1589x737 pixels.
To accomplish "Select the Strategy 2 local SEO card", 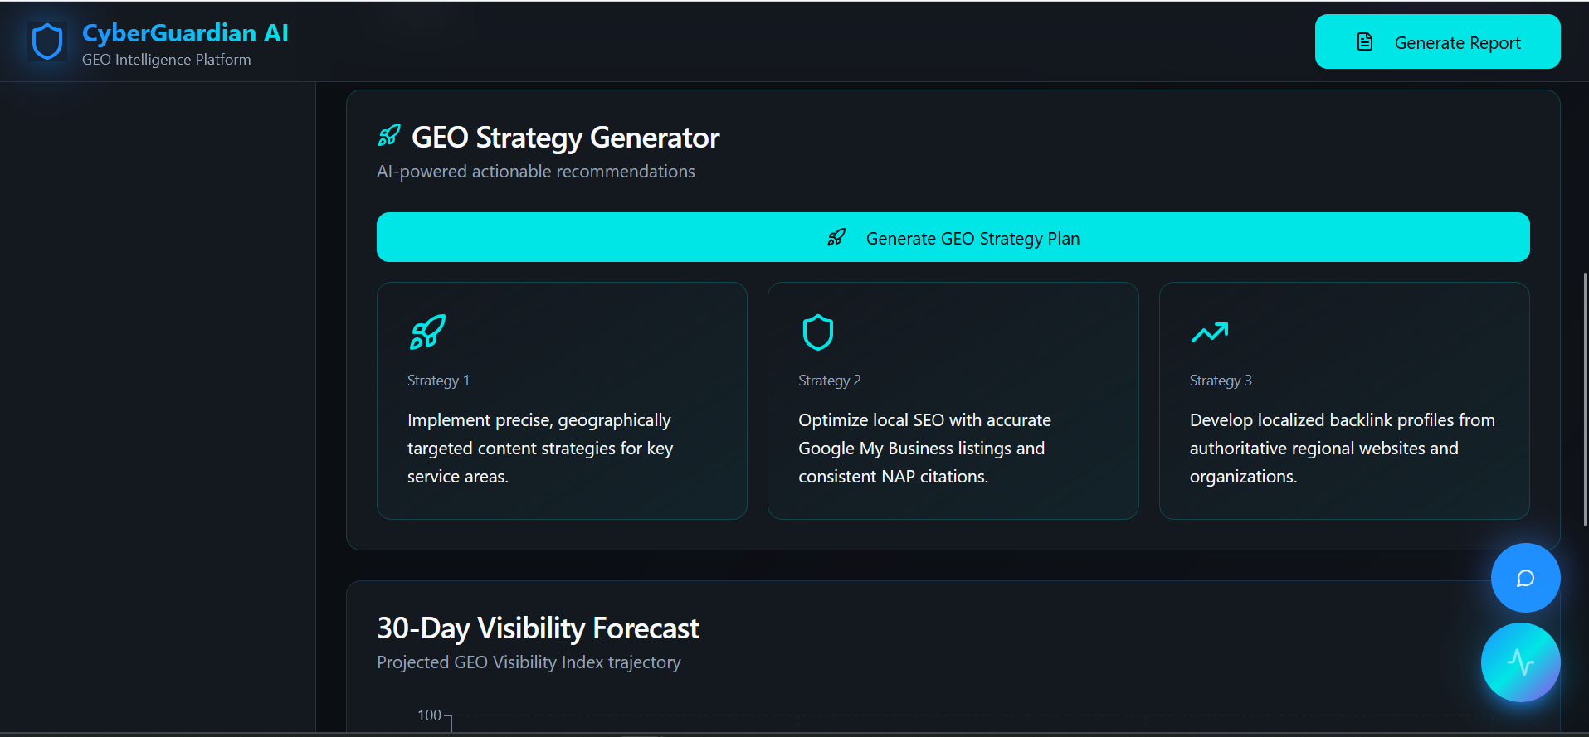I will click(953, 400).
